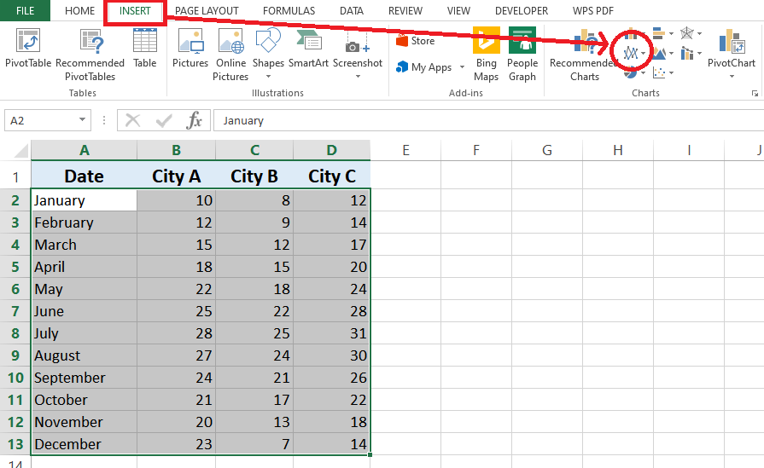
Task: Click the PivotChart icon
Action: 731,41
